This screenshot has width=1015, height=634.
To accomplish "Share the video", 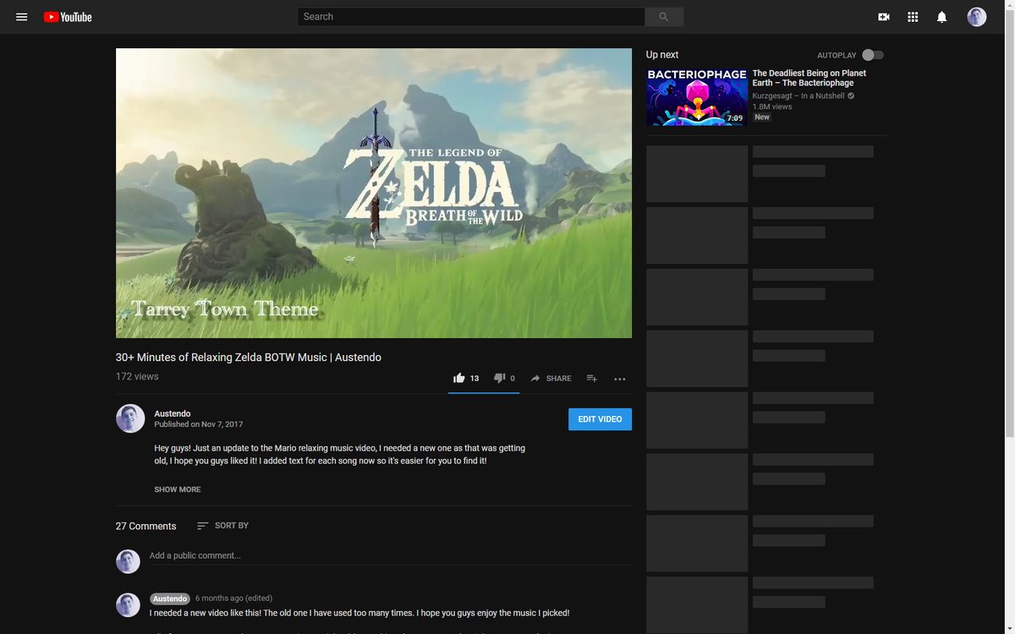I will tap(551, 379).
